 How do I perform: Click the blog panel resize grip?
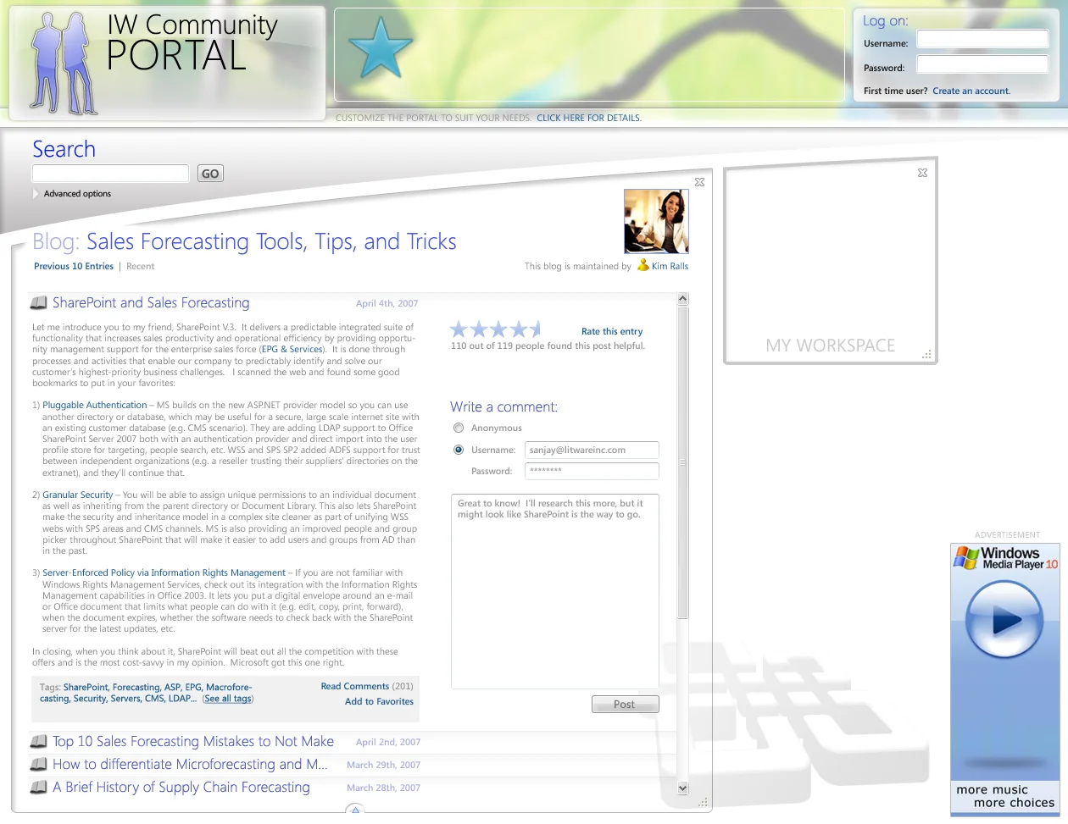point(703,801)
